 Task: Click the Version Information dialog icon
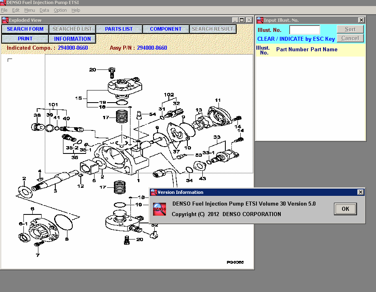click(153, 192)
